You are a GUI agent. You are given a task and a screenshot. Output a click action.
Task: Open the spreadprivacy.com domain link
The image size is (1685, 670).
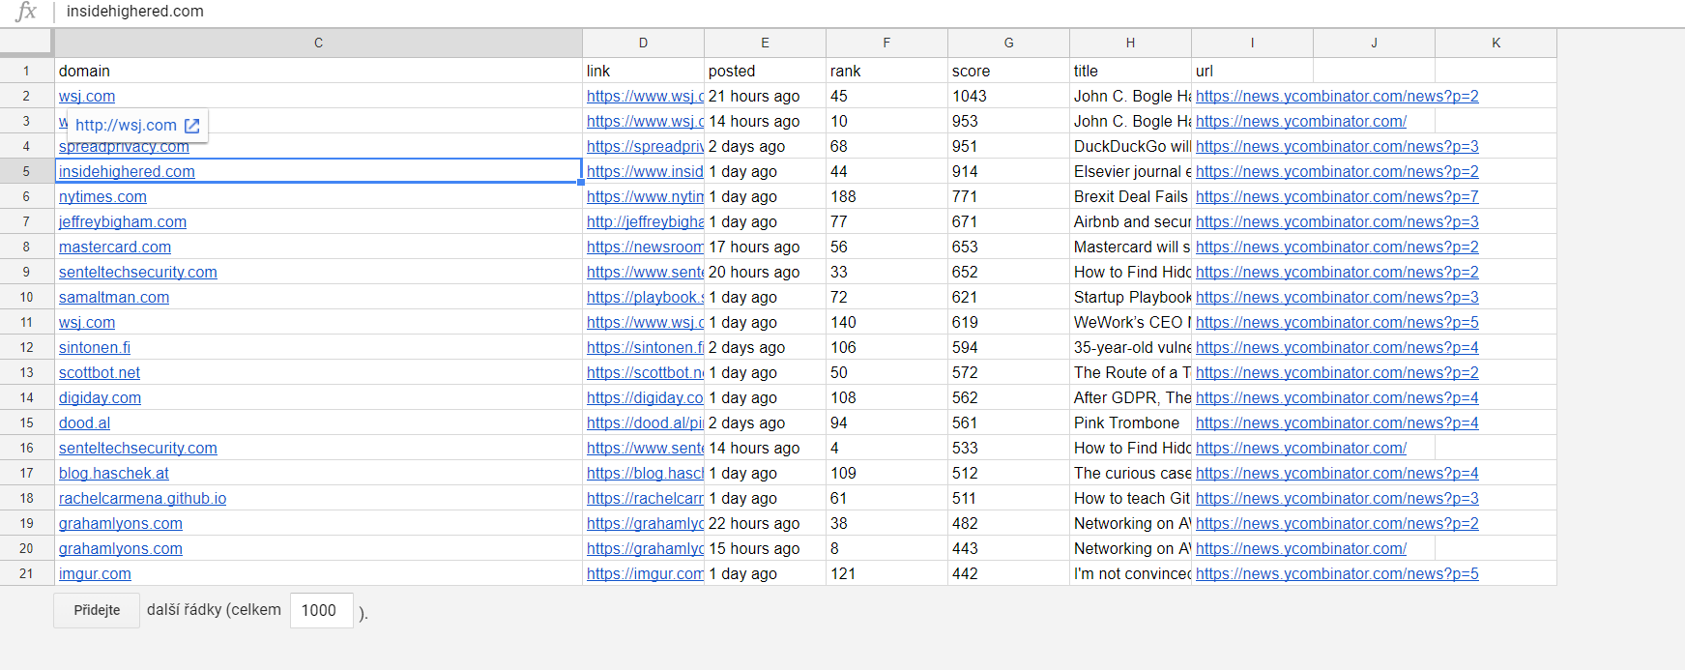point(124,147)
